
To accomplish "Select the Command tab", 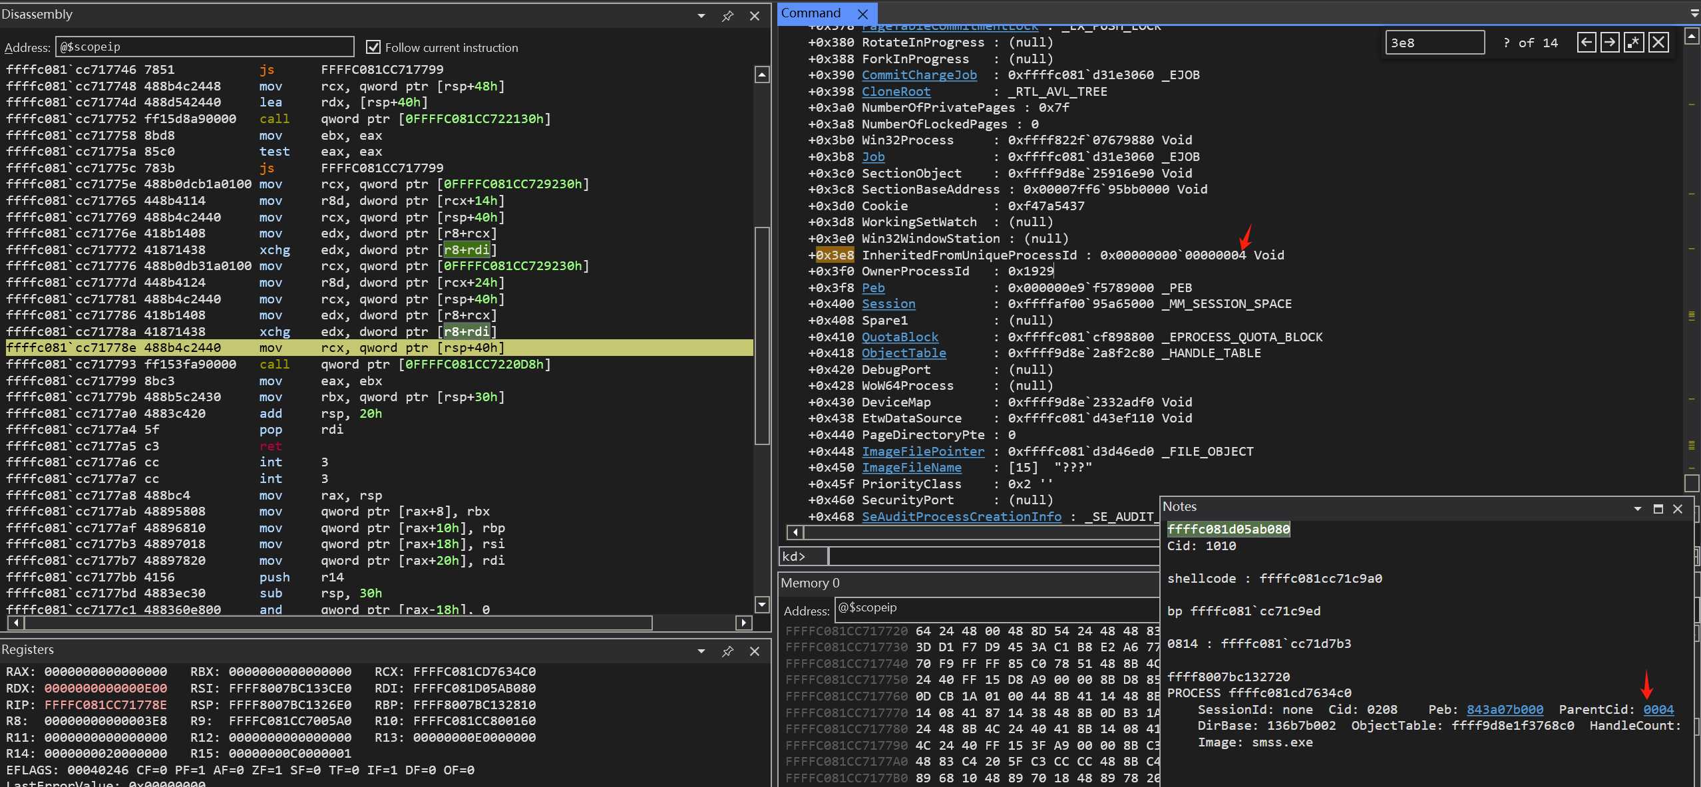I will tap(811, 13).
